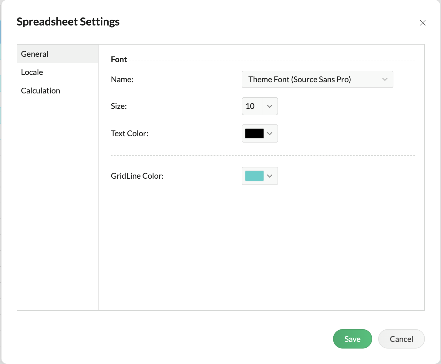Click the "Name:" field label

pos(122,79)
